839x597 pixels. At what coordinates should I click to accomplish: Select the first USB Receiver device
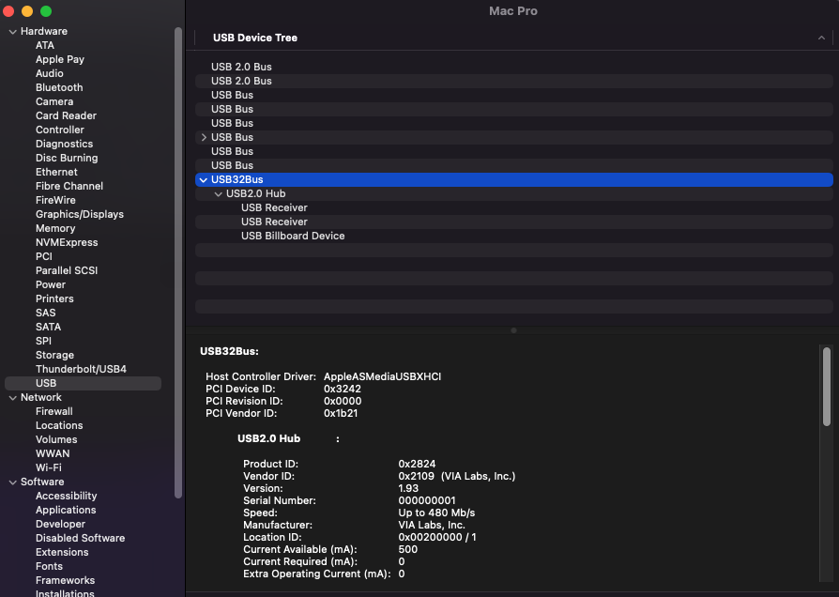pyautogui.click(x=274, y=207)
